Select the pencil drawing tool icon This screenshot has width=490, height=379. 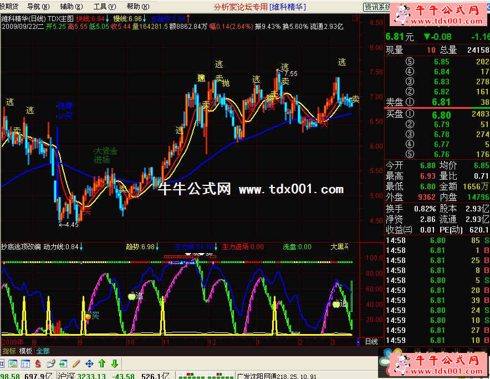click(76, 363)
